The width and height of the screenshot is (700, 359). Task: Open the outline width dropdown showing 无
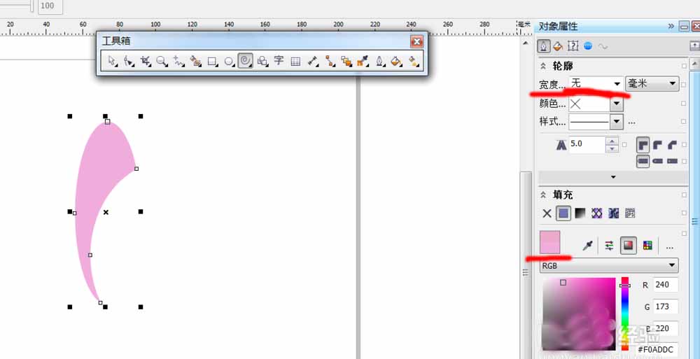(x=617, y=83)
